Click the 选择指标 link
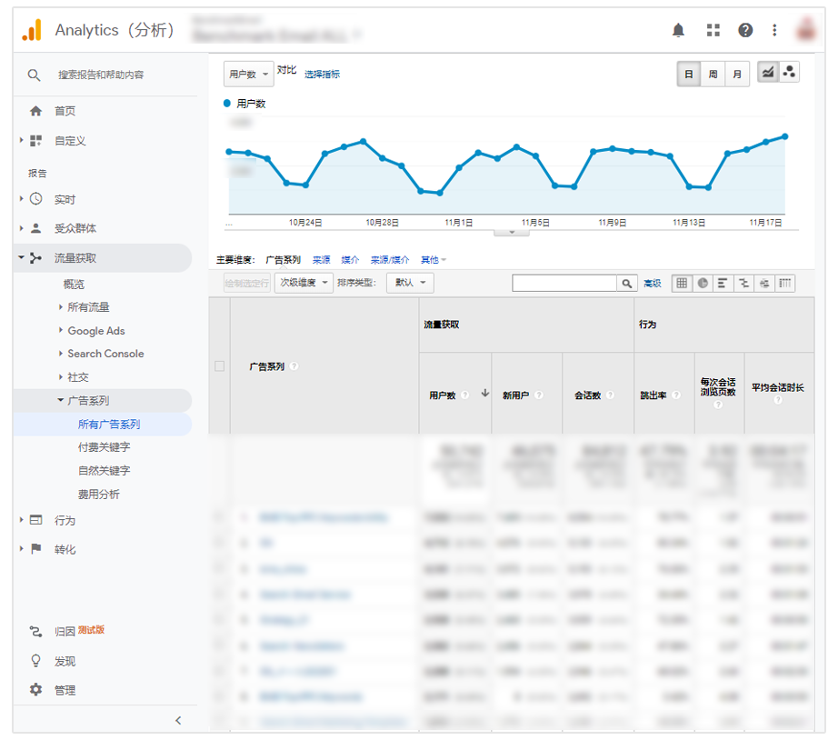This screenshot has height=740, width=838. [x=322, y=75]
